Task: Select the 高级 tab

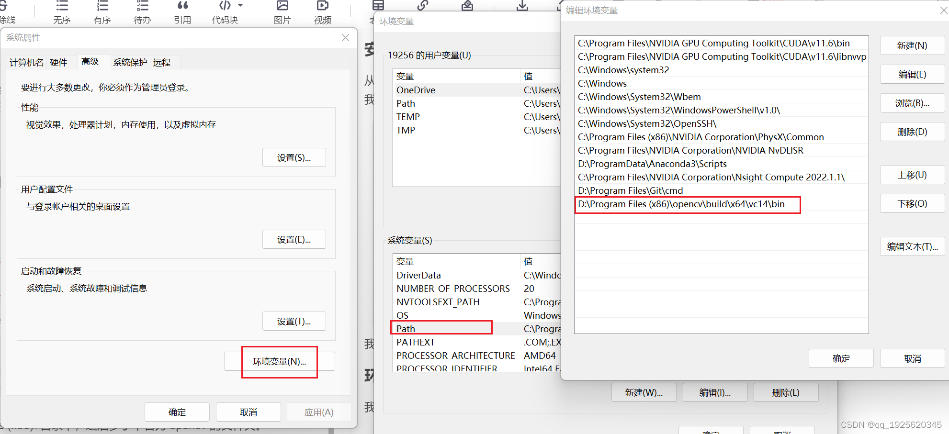Action: click(x=90, y=61)
